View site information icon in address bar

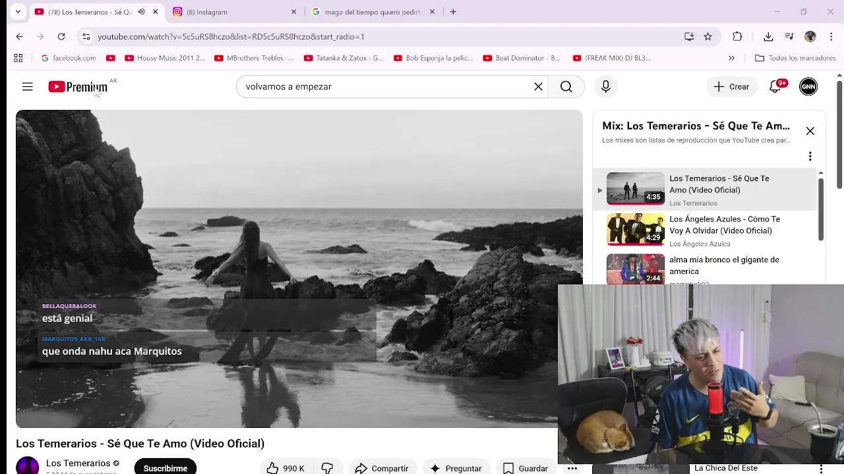tap(86, 37)
